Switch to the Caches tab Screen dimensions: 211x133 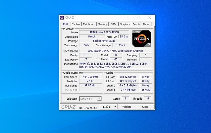click(76, 24)
